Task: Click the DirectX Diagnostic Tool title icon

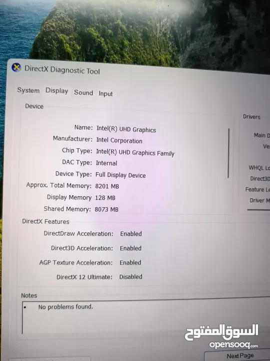Action: point(16,68)
